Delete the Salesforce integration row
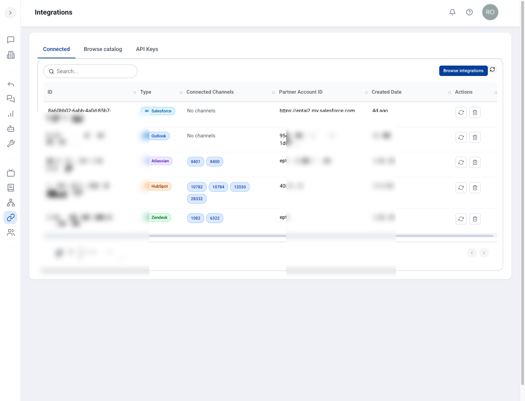The image size is (525, 401). tap(475, 112)
